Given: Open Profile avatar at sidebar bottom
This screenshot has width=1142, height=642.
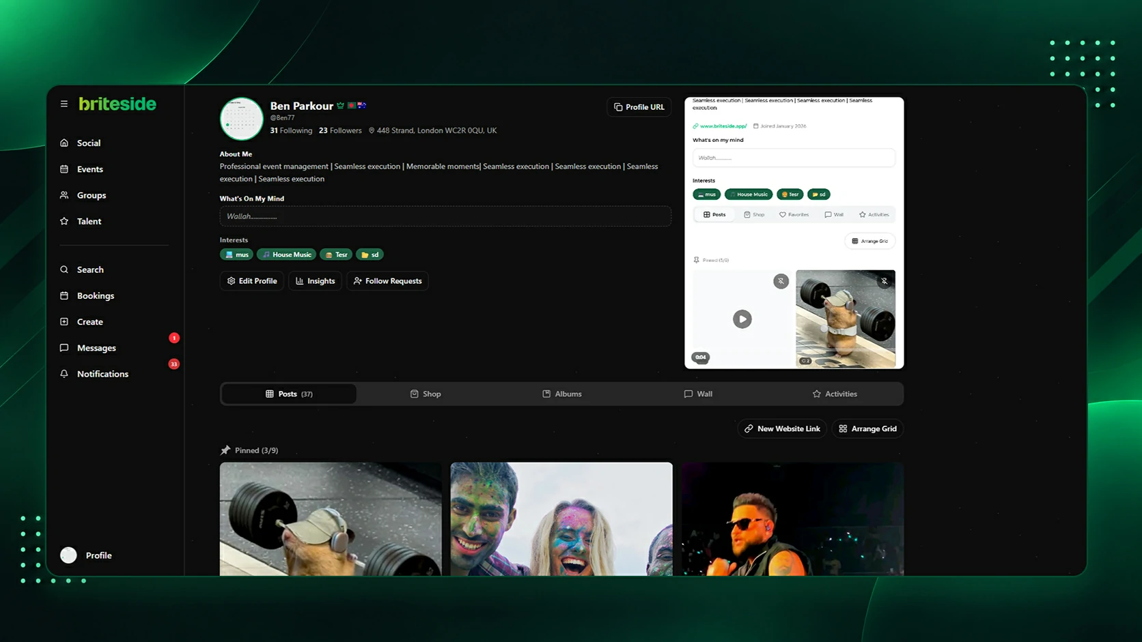Looking at the screenshot, I should tap(68, 555).
